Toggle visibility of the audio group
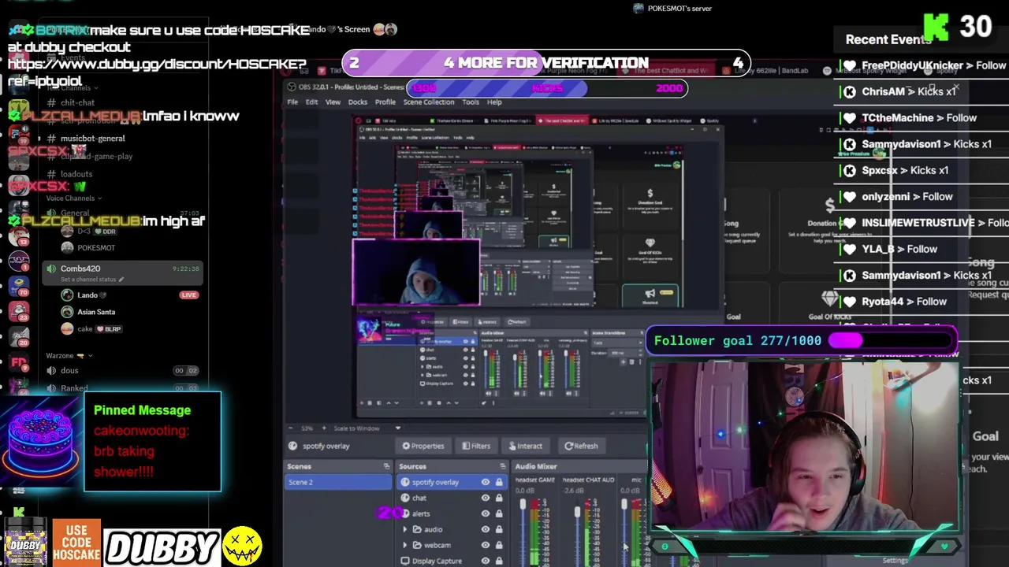This screenshot has height=567, width=1009. tap(486, 529)
